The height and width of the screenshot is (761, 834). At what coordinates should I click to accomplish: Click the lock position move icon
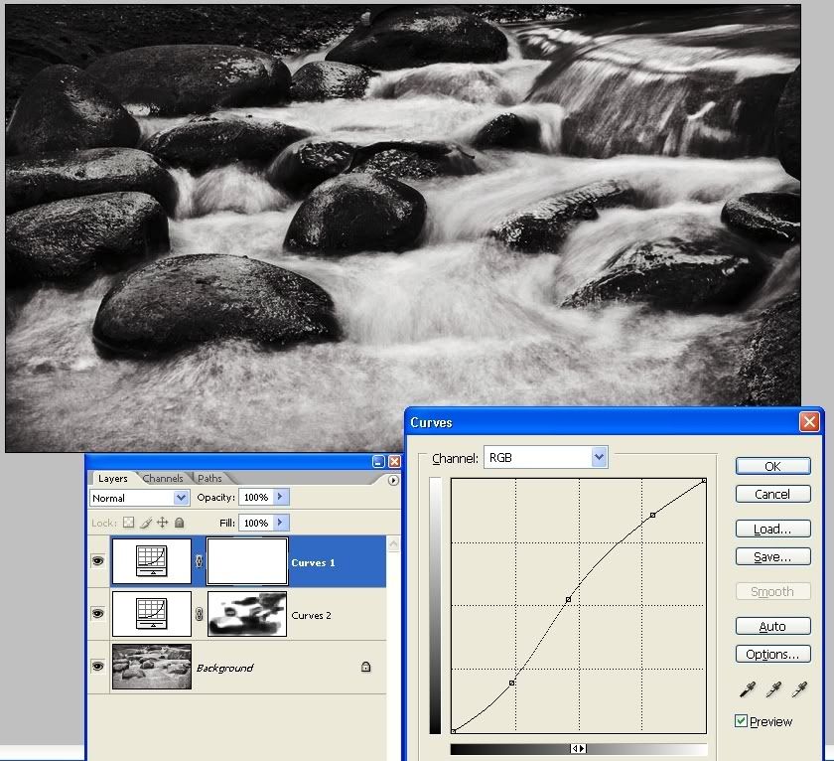tap(162, 523)
